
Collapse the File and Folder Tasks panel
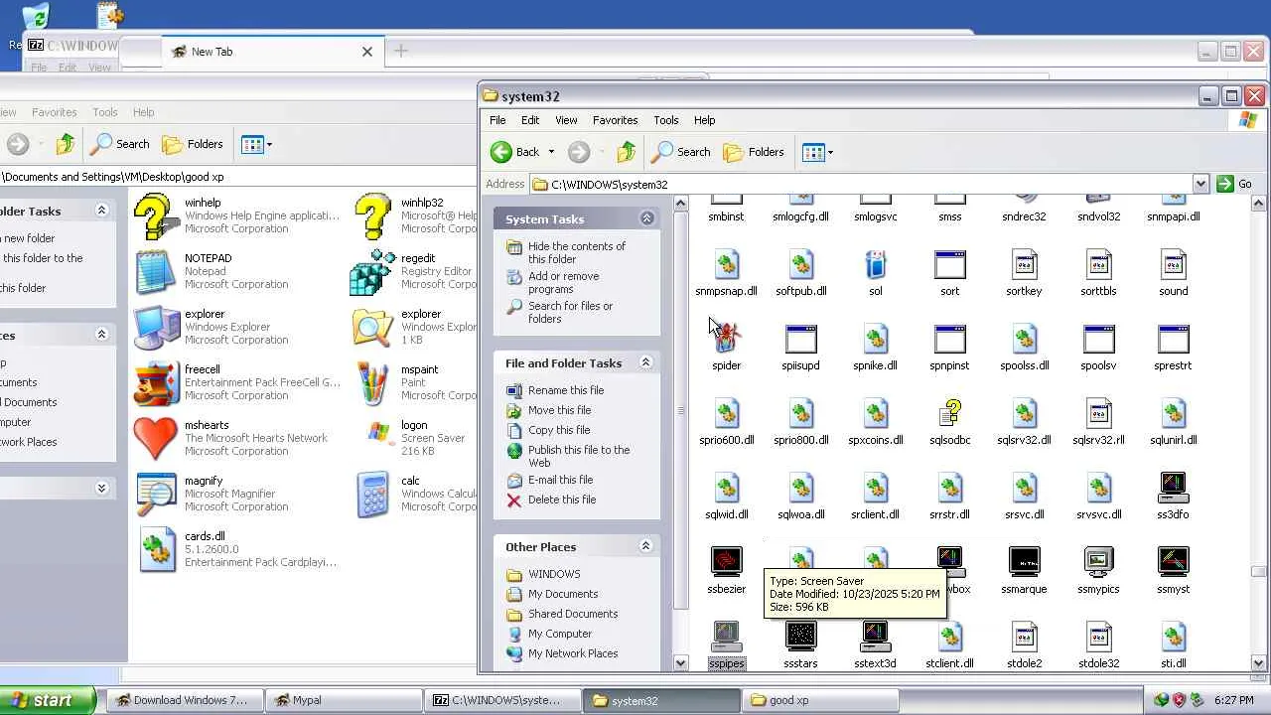645,362
